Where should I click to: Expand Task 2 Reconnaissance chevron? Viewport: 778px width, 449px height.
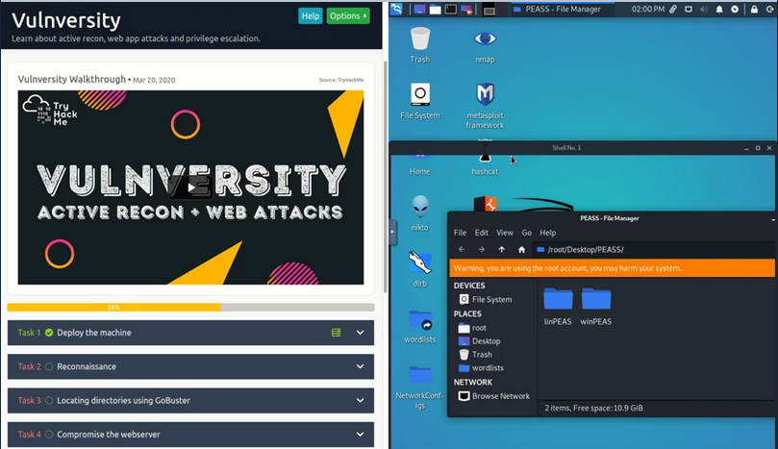pos(361,366)
